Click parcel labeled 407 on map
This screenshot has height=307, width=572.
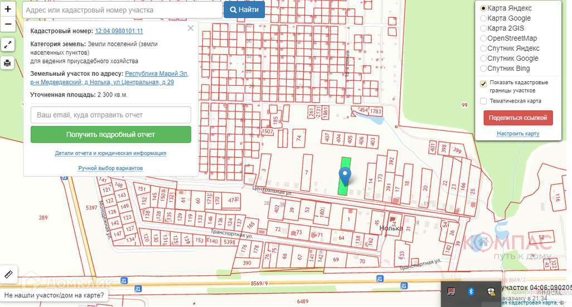tap(327, 137)
